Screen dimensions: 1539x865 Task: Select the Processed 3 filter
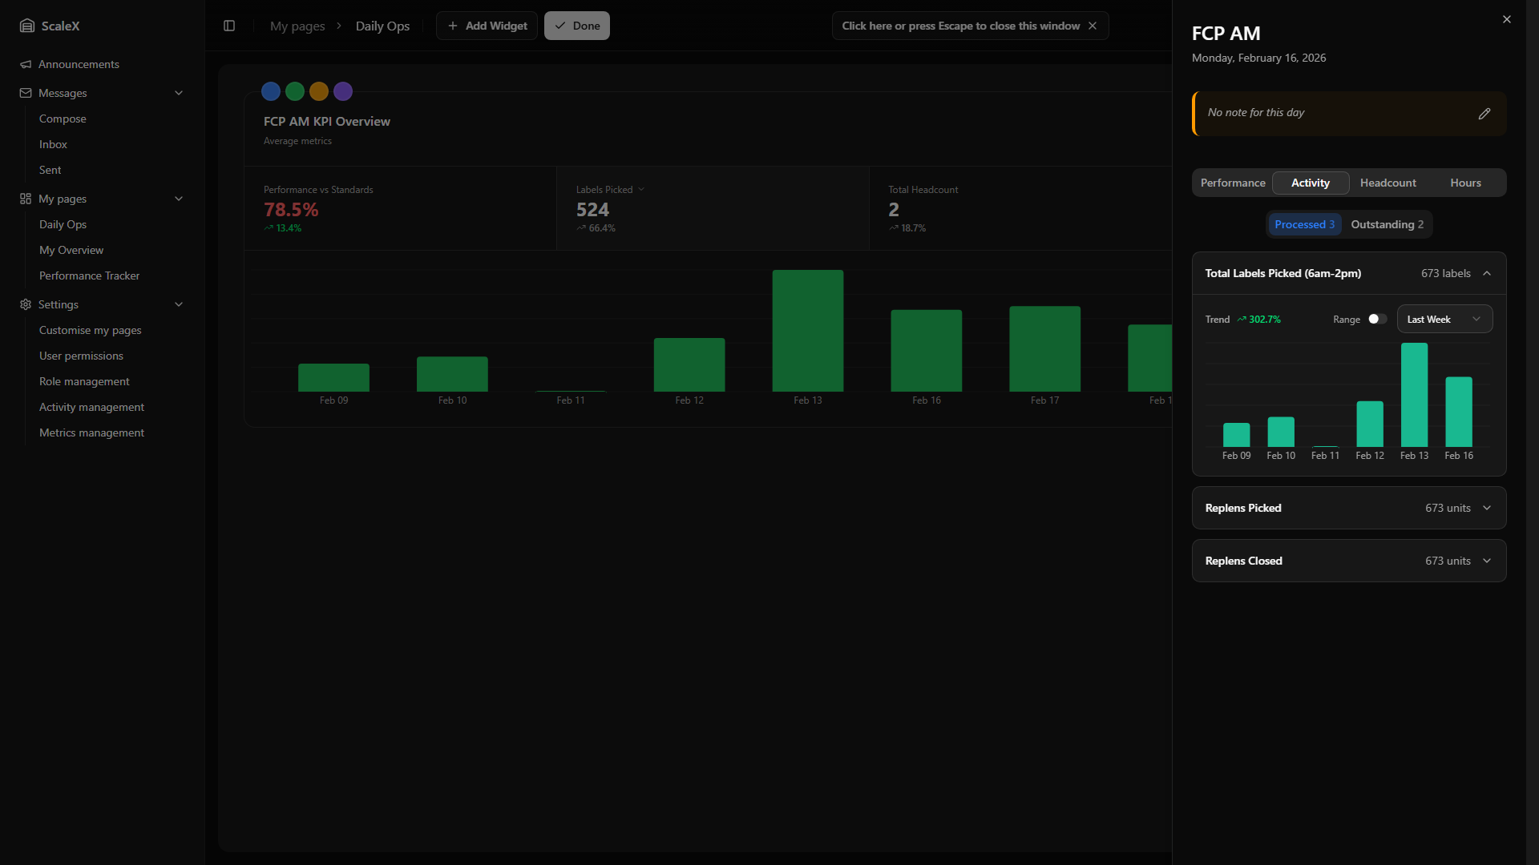tap(1304, 224)
